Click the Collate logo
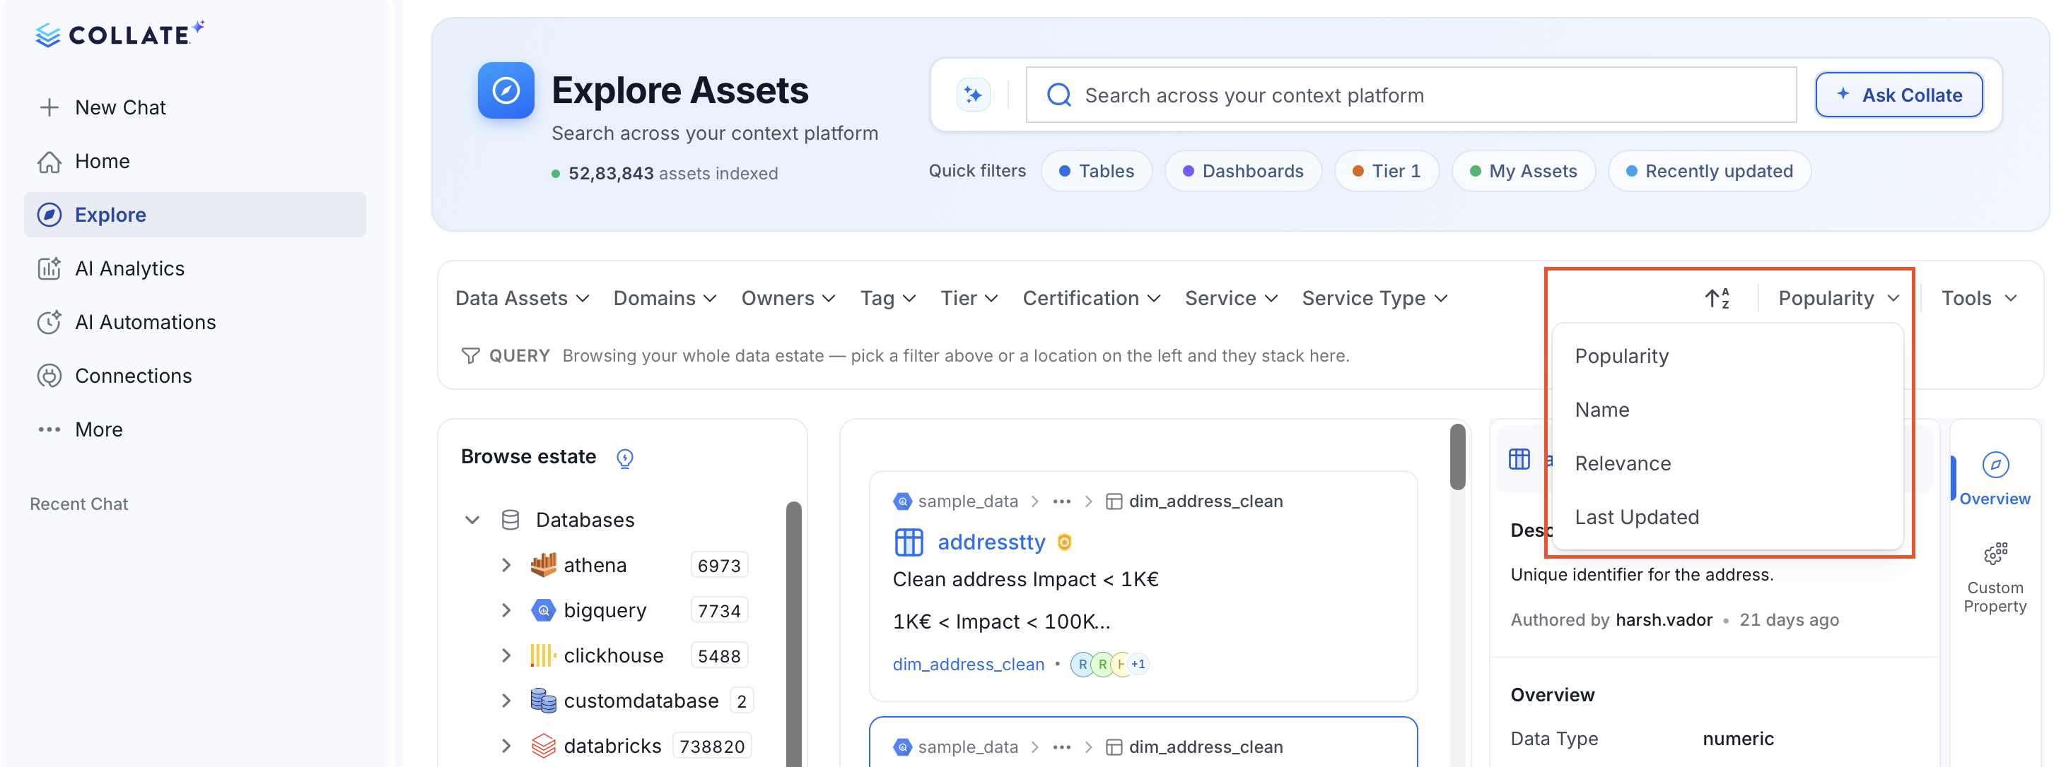Screen dimensions: 2066x767 [119, 34]
